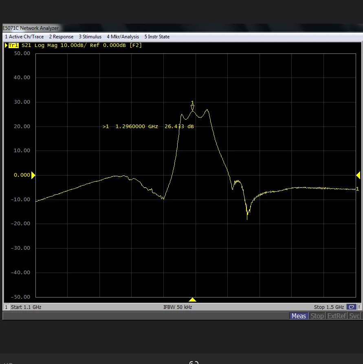Click the -50.00 scale label at bottom
Viewport: 363px width, 364px height.
coord(20,297)
